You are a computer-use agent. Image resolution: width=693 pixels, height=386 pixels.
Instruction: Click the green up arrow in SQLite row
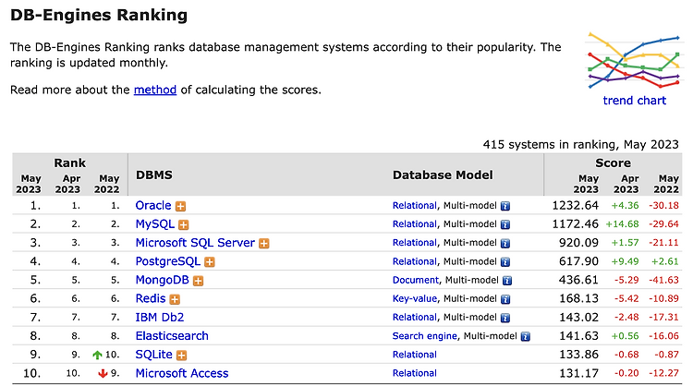point(97,355)
